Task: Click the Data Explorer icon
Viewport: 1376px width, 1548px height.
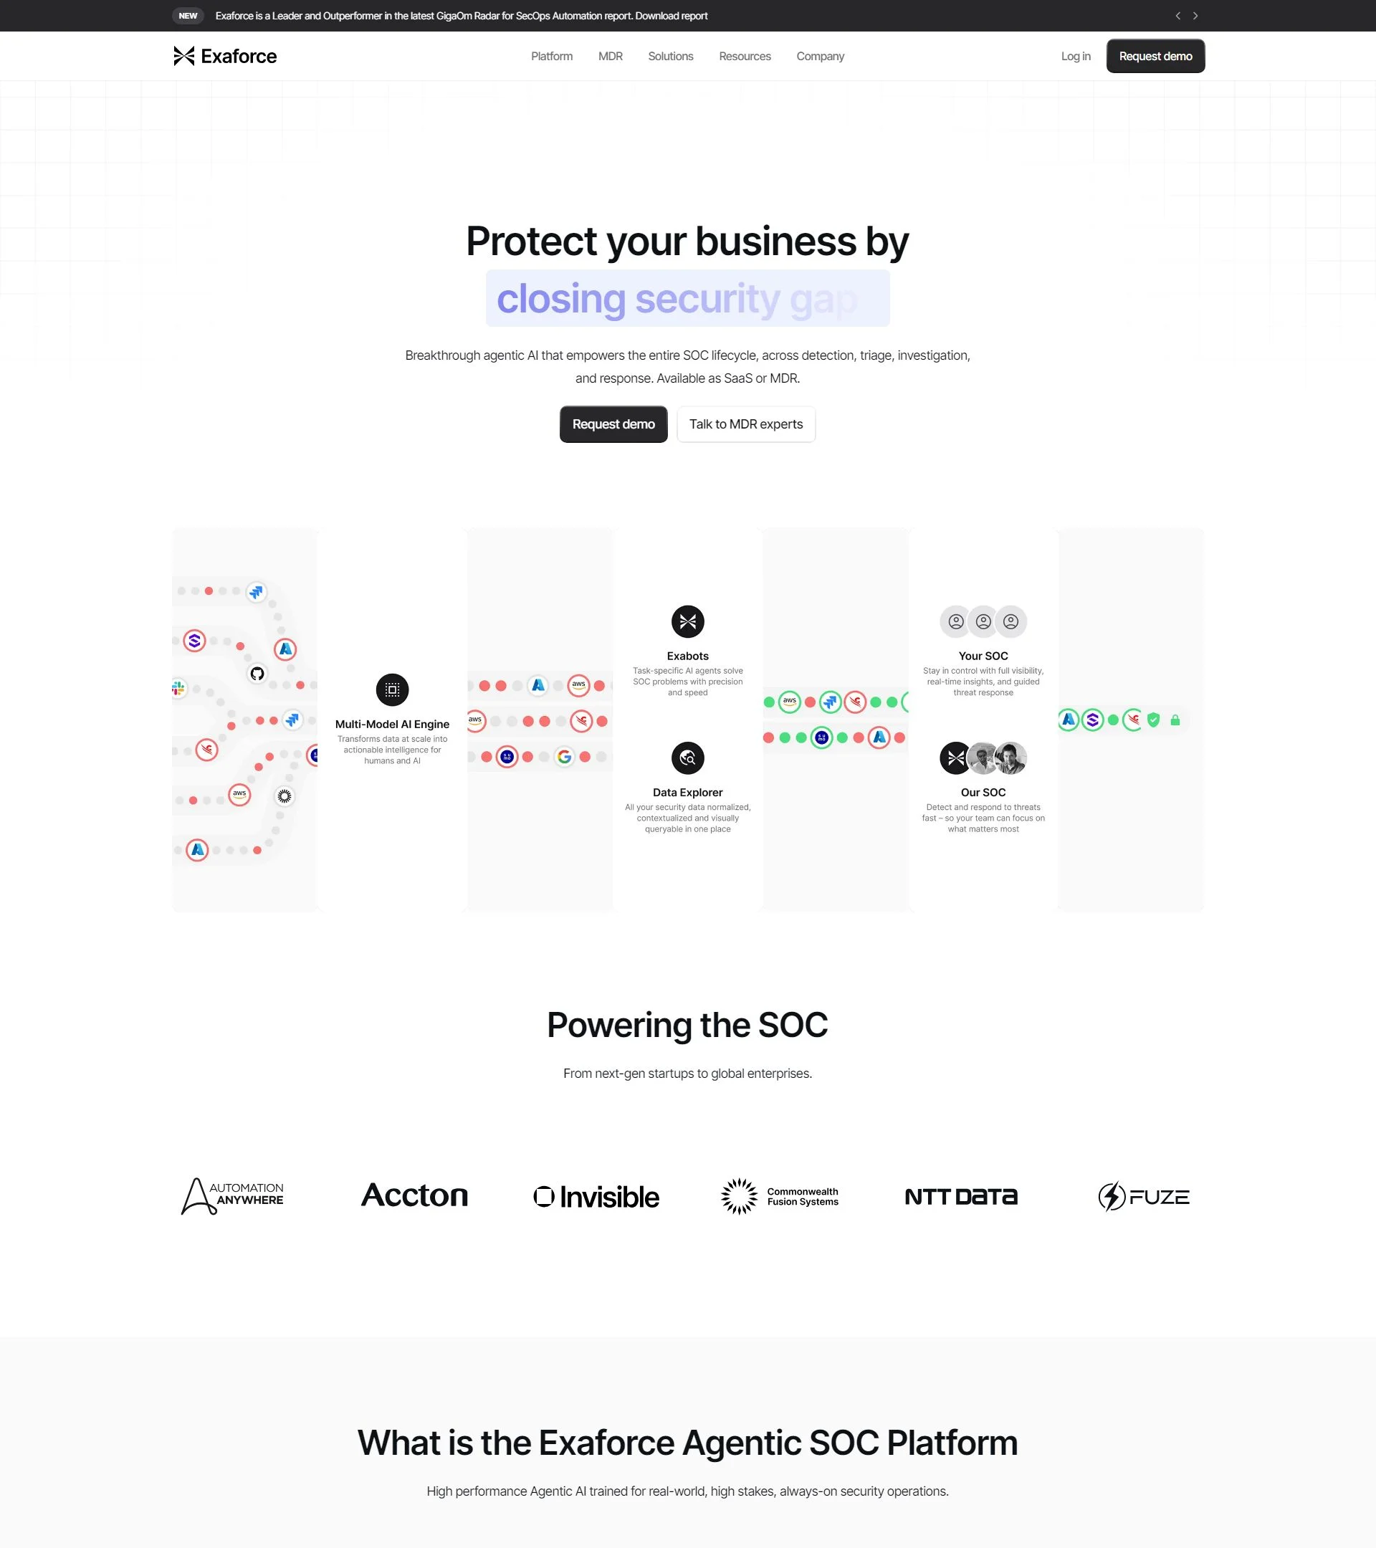Action: pos(687,758)
